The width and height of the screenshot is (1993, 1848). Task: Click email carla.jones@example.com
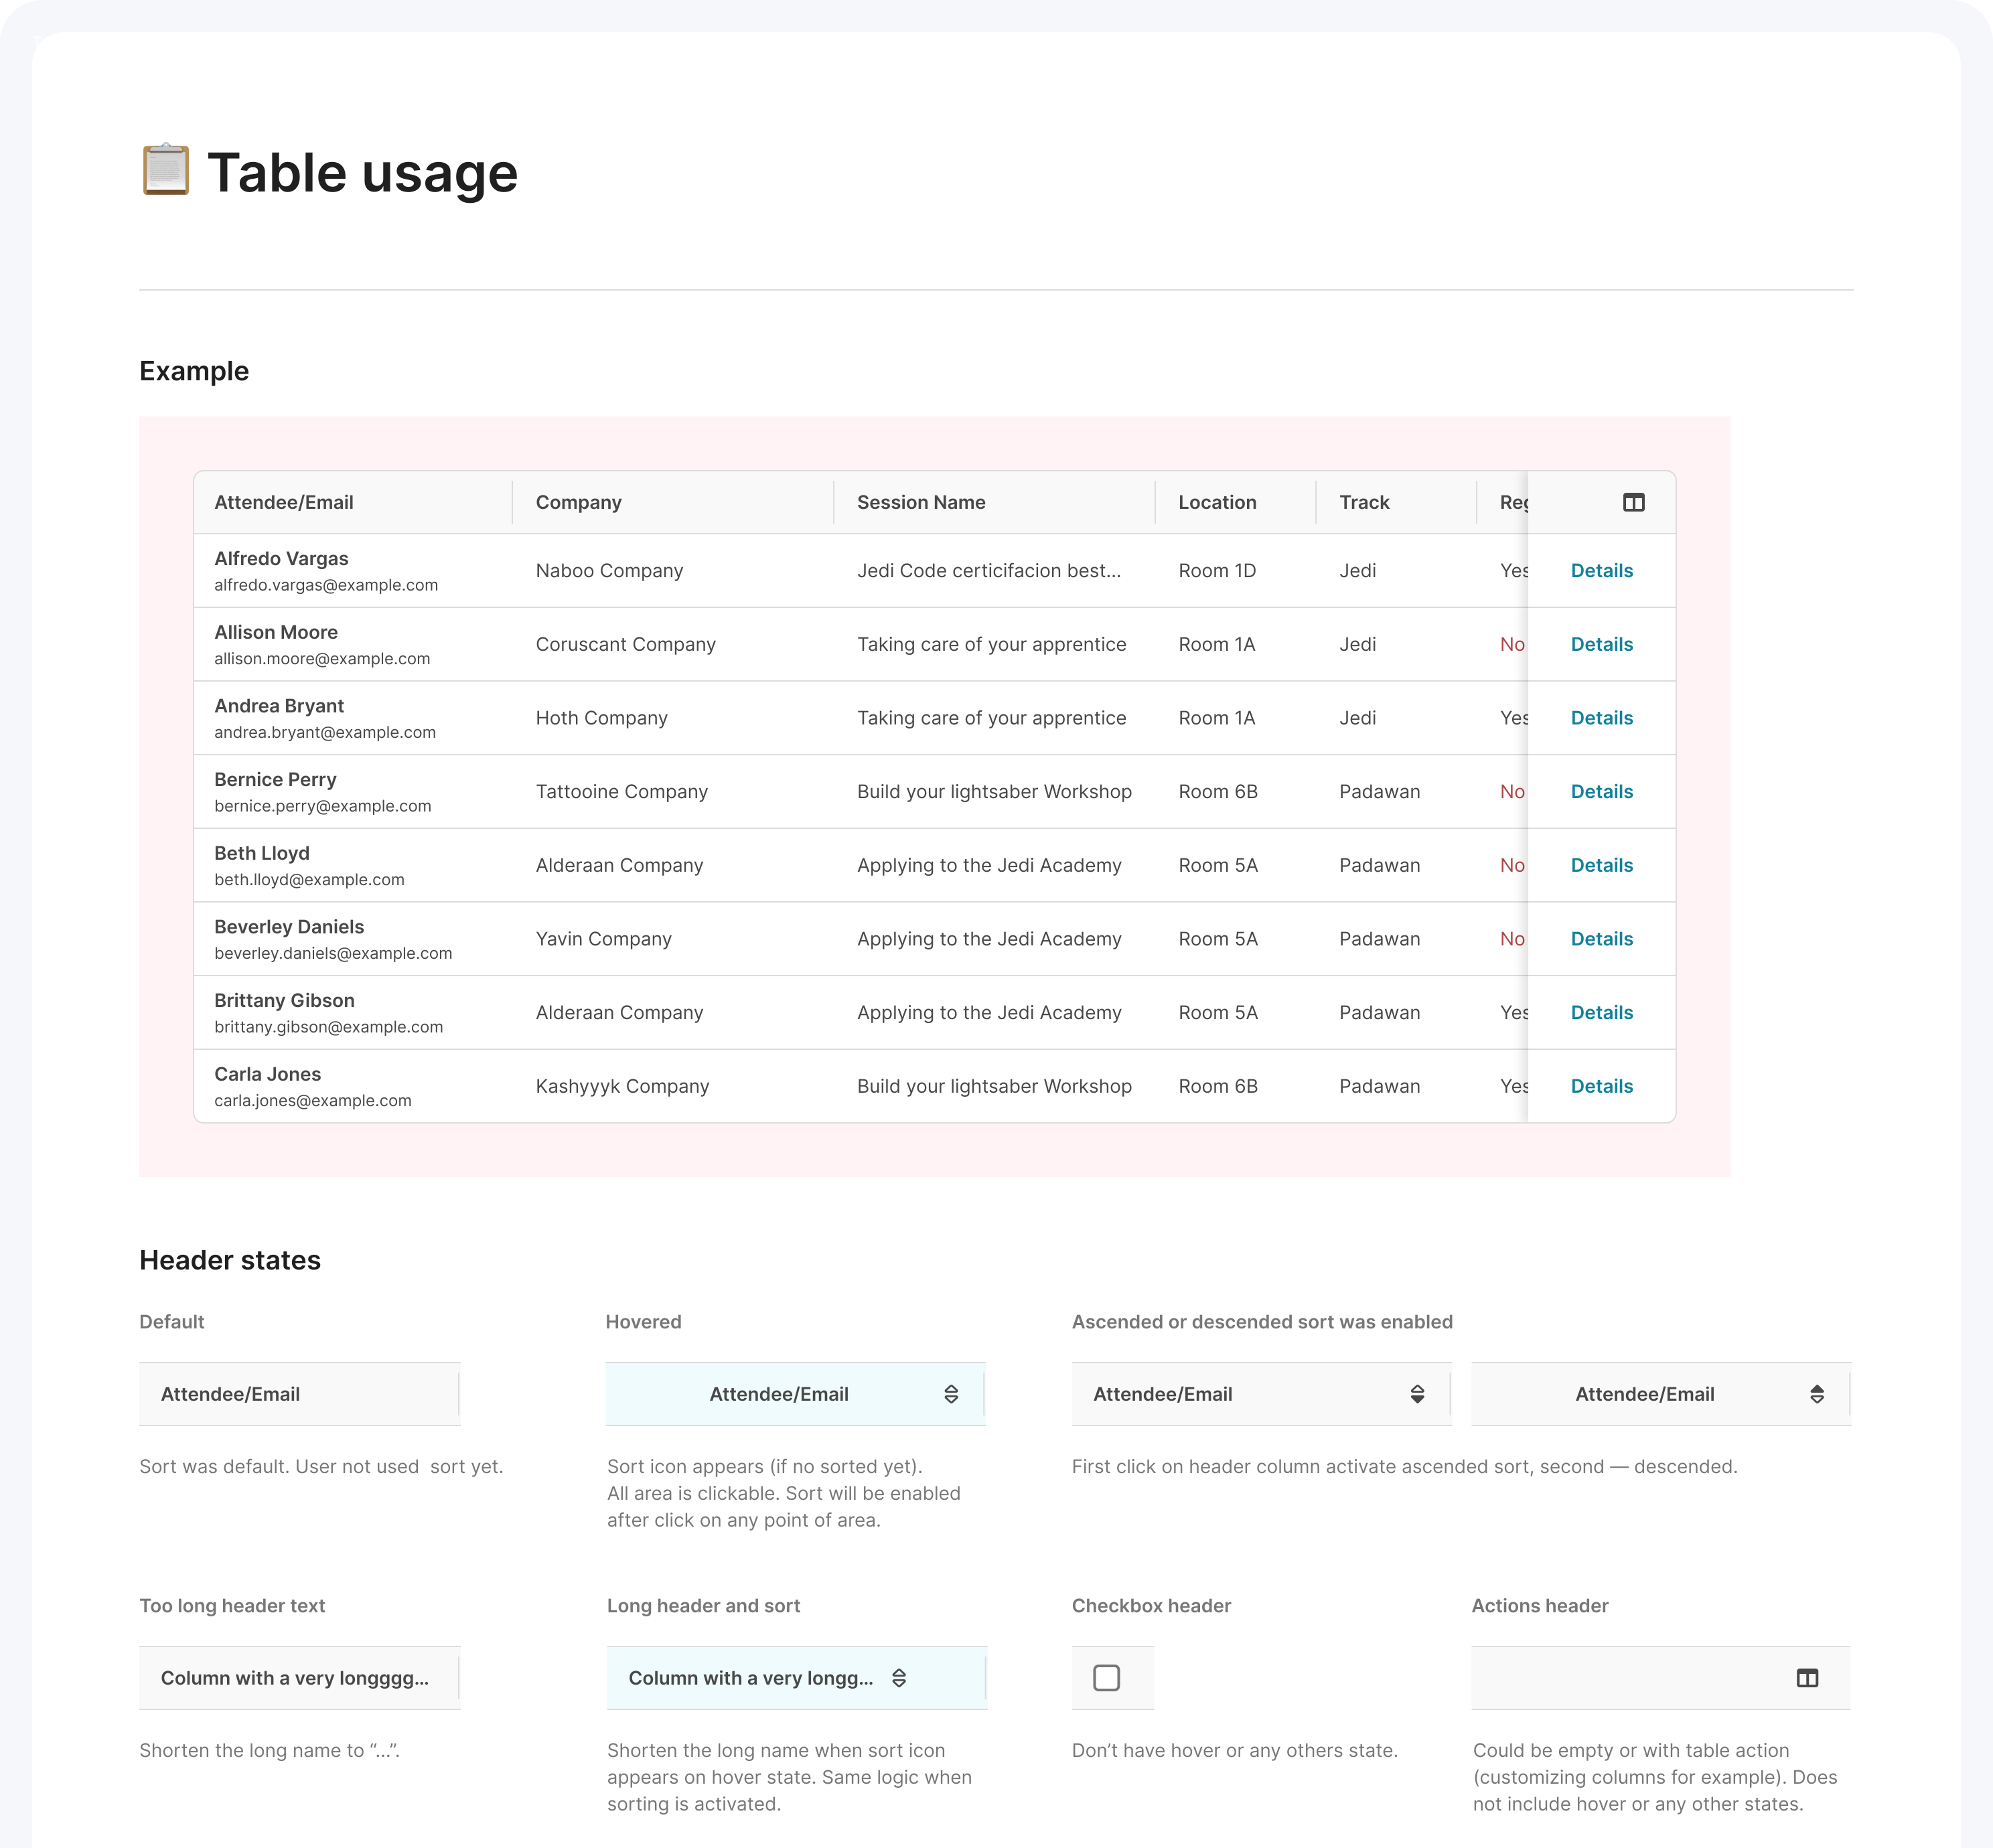313,1101
